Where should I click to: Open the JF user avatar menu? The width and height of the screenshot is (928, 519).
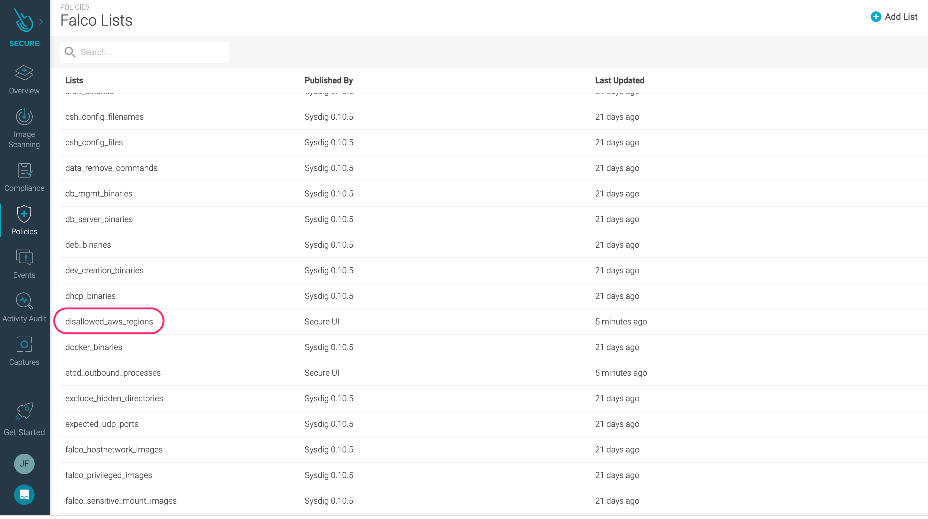tap(24, 464)
